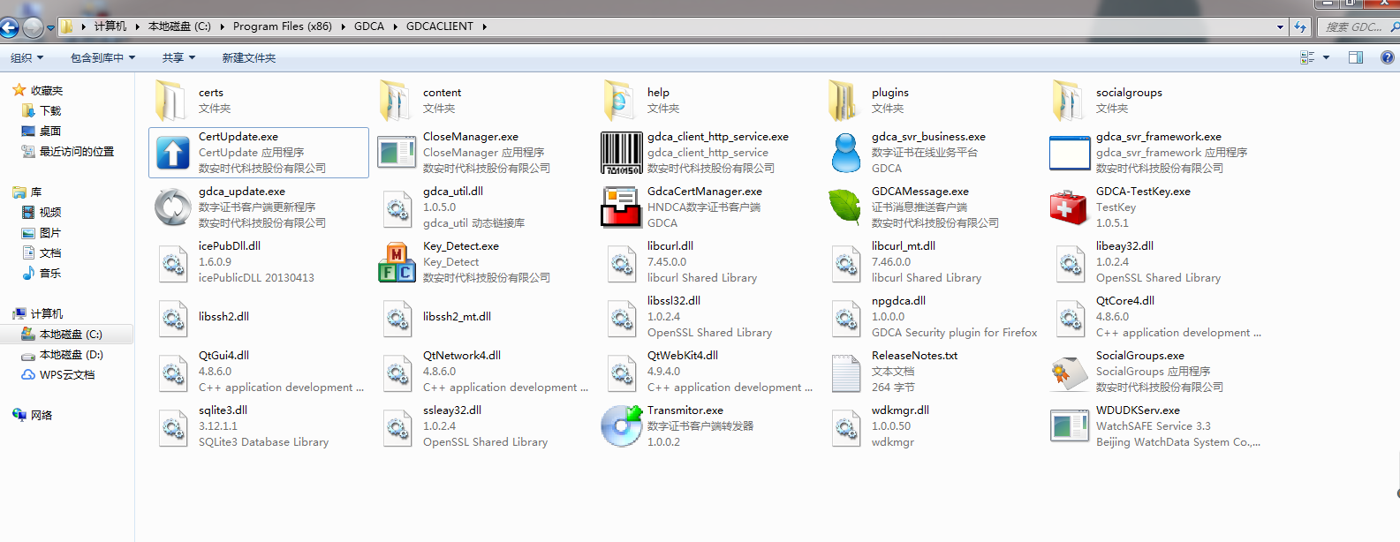1400x542 pixels.
Task: Select the gdca_util.dll gear icon
Action: [x=397, y=207]
